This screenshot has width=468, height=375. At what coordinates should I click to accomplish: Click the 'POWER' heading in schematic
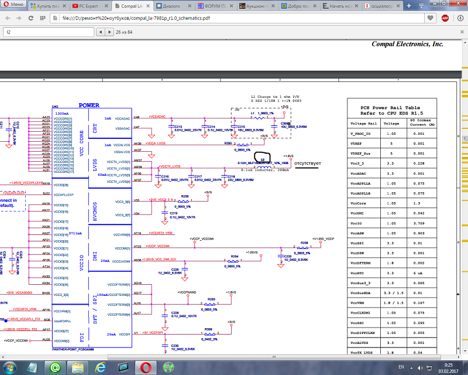point(89,105)
